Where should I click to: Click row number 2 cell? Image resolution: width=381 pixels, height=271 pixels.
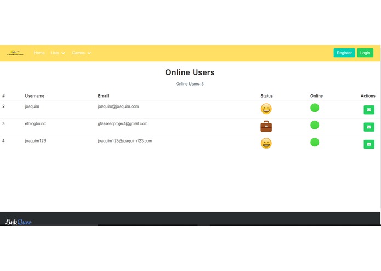(x=3, y=106)
